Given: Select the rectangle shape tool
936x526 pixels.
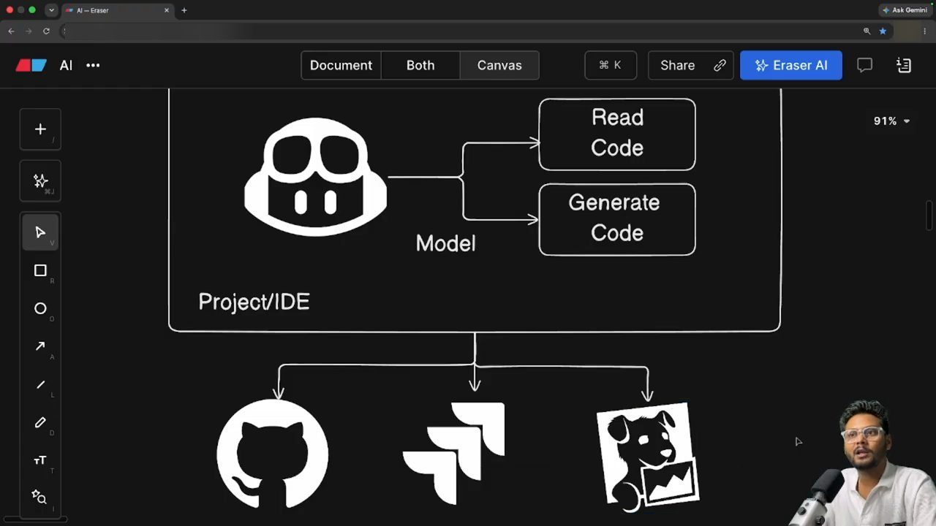Looking at the screenshot, I should pyautogui.click(x=40, y=270).
